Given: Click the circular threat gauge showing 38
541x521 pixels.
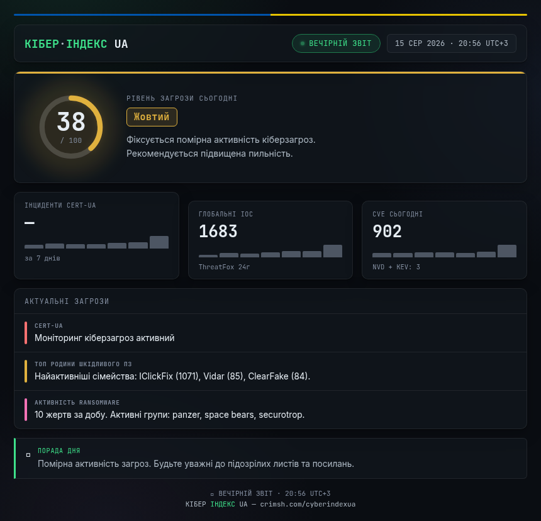Looking at the screenshot, I should [71, 127].
